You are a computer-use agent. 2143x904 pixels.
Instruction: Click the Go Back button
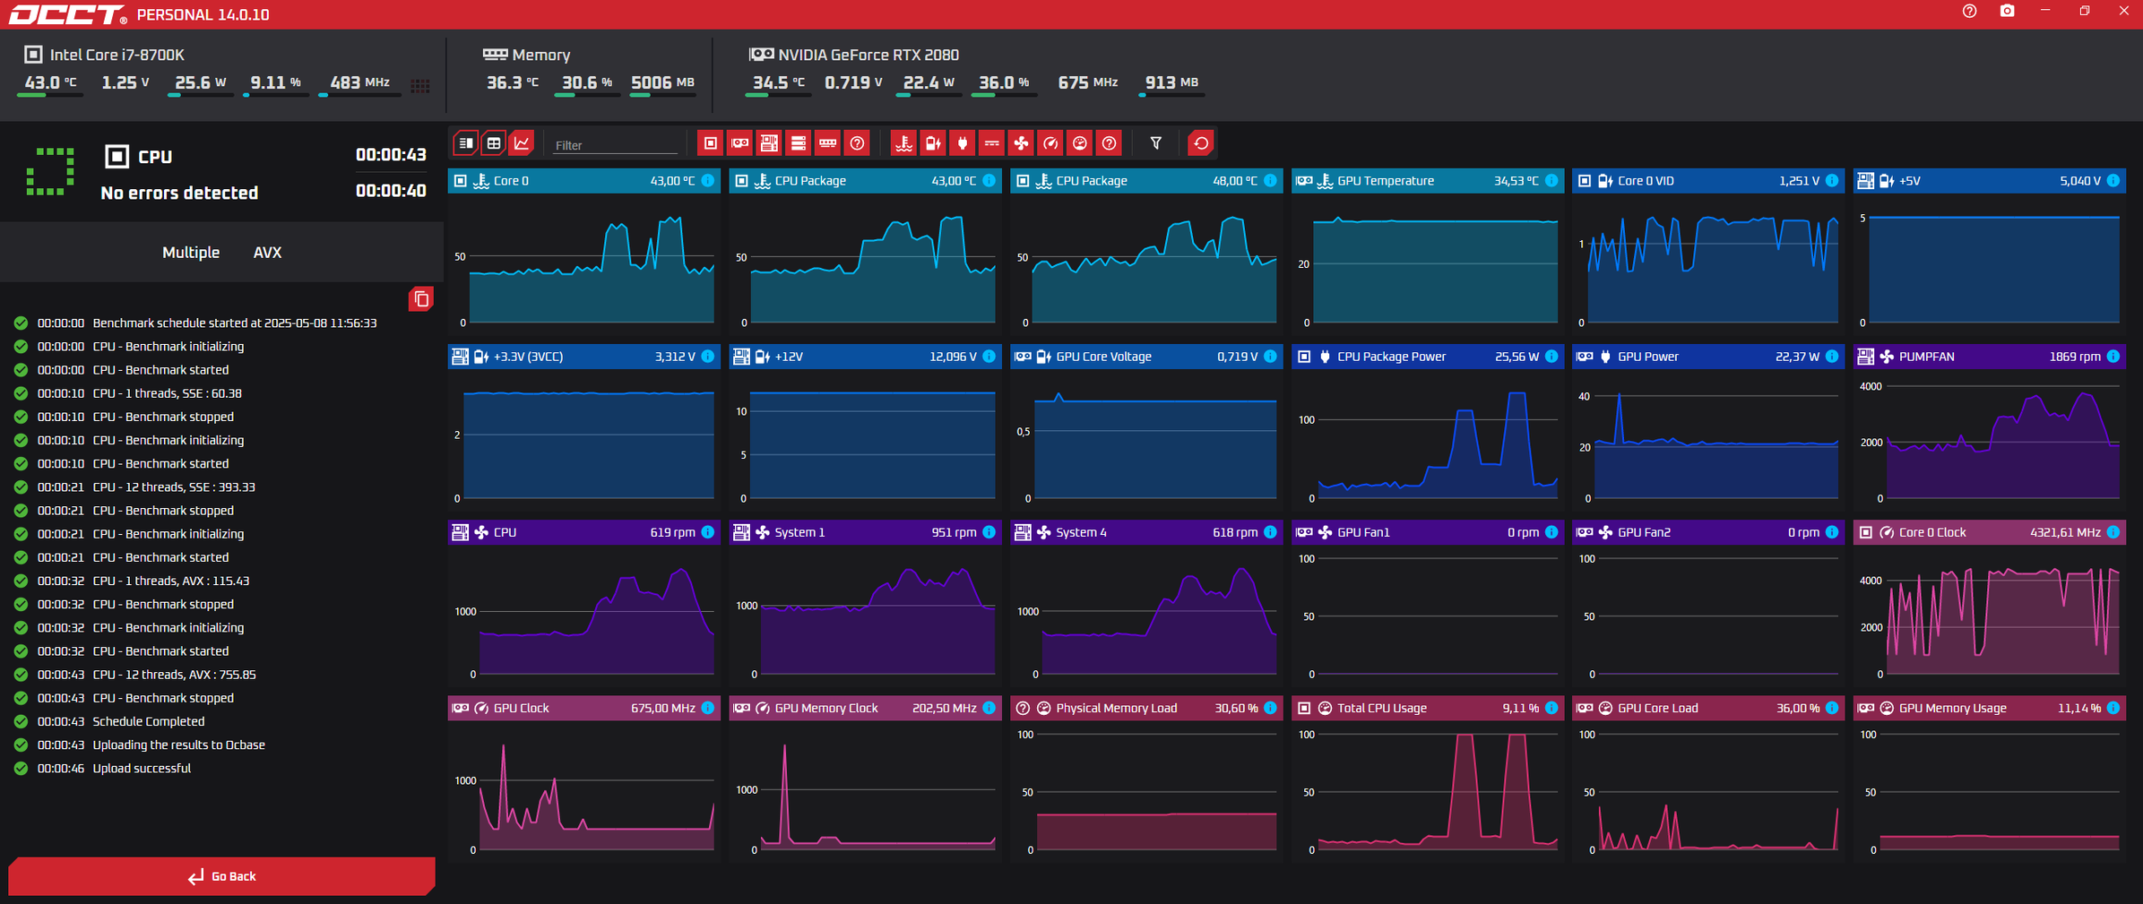point(221,876)
